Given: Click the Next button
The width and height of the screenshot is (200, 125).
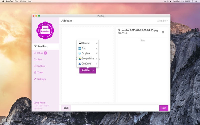Looking at the screenshot, I should 163,108.
